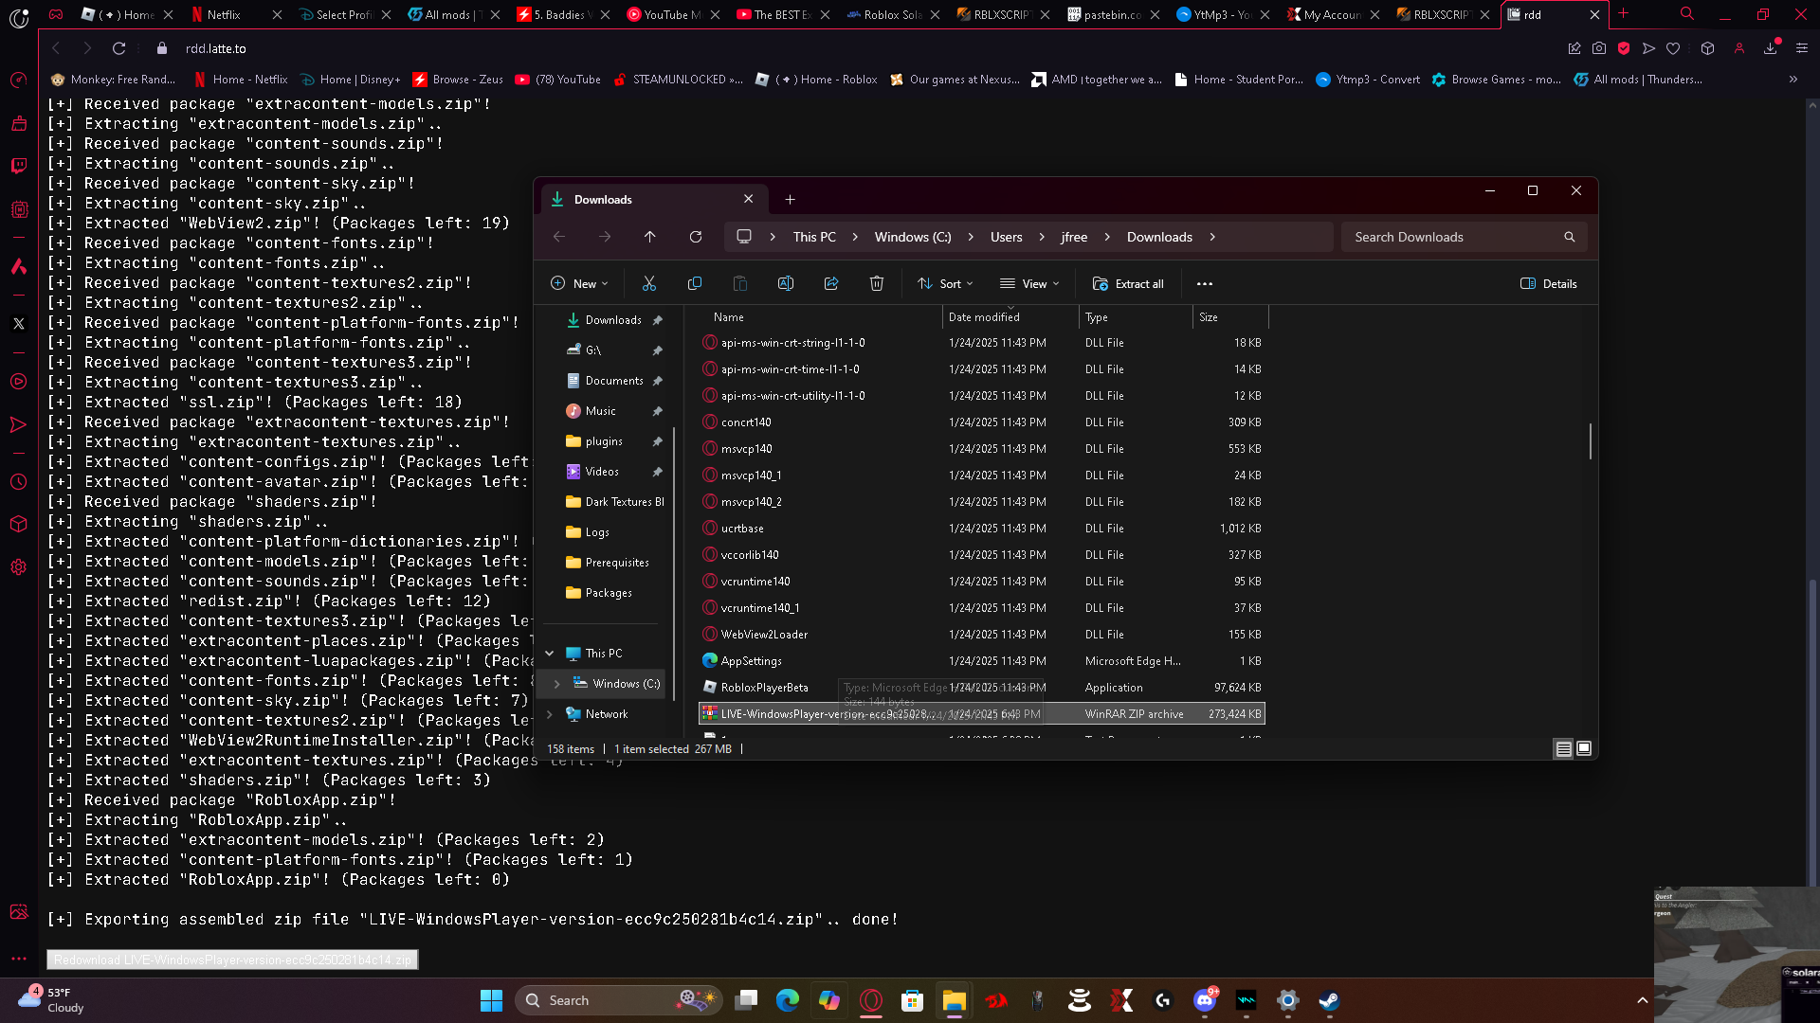Switch to large thumbnails view toggle
The width and height of the screenshot is (1820, 1023).
pyautogui.click(x=1584, y=748)
